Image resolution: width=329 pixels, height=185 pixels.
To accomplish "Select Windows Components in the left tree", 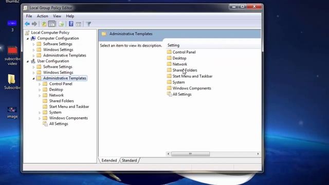I will pos(68,118).
